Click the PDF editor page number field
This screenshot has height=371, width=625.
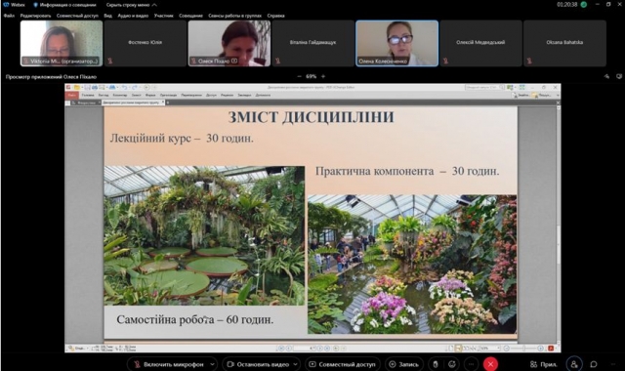305,349
